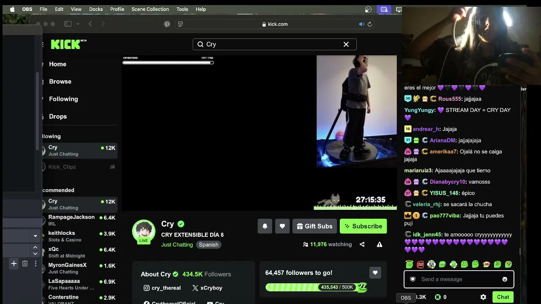
Task: Share the stream via the share icon
Action: pyautogui.click(x=362, y=244)
